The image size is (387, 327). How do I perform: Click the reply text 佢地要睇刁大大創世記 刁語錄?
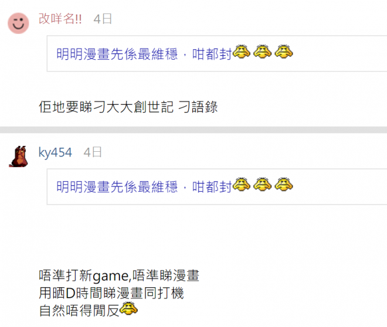pyautogui.click(x=128, y=107)
